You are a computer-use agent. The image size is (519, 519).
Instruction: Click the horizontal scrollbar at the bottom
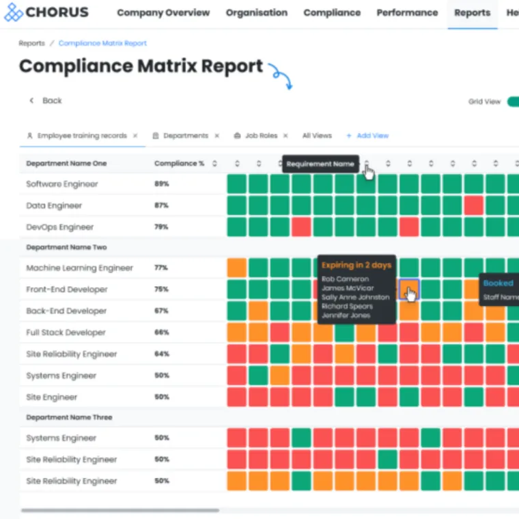(x=120, y=510)
